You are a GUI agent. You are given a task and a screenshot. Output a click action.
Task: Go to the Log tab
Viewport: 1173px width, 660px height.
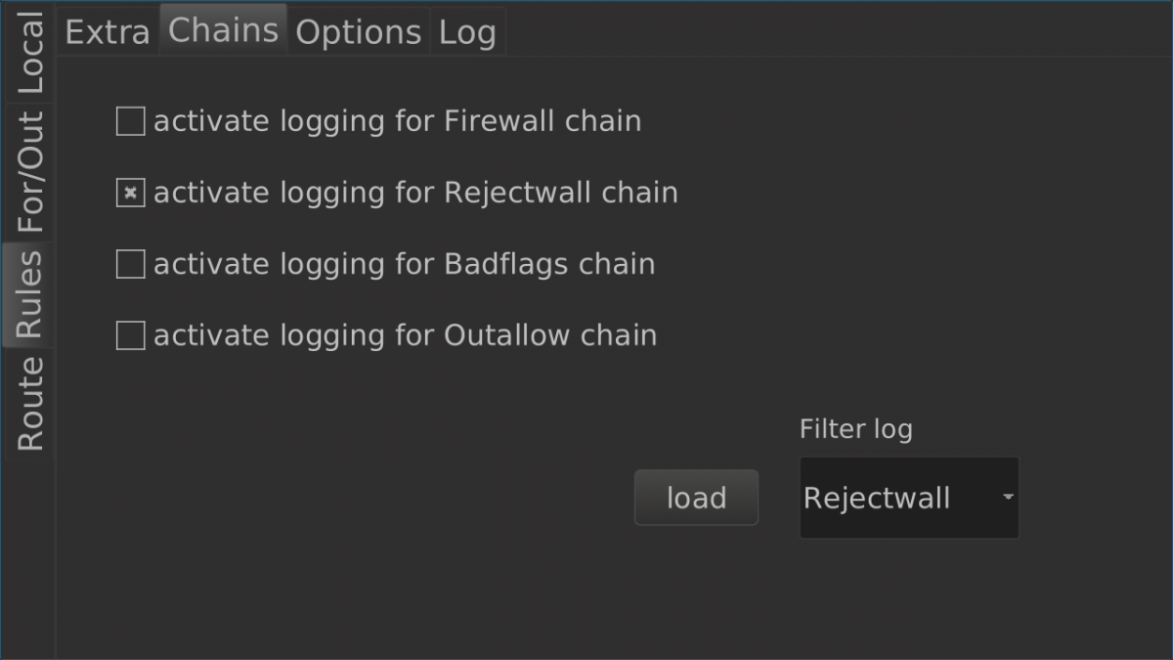pos(467,32)
